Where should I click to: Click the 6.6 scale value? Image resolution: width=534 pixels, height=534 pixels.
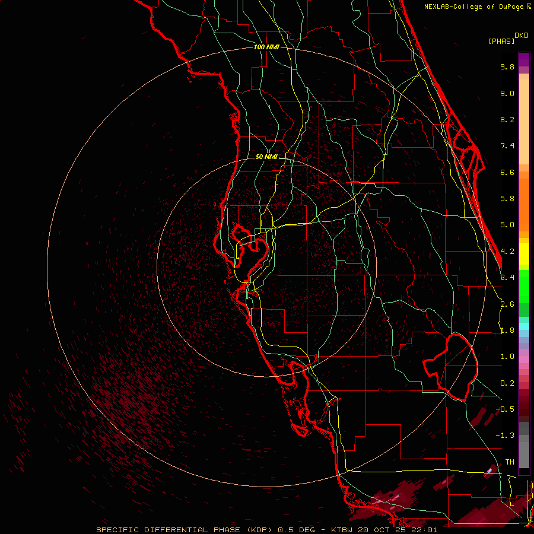[x=507, y=172]
